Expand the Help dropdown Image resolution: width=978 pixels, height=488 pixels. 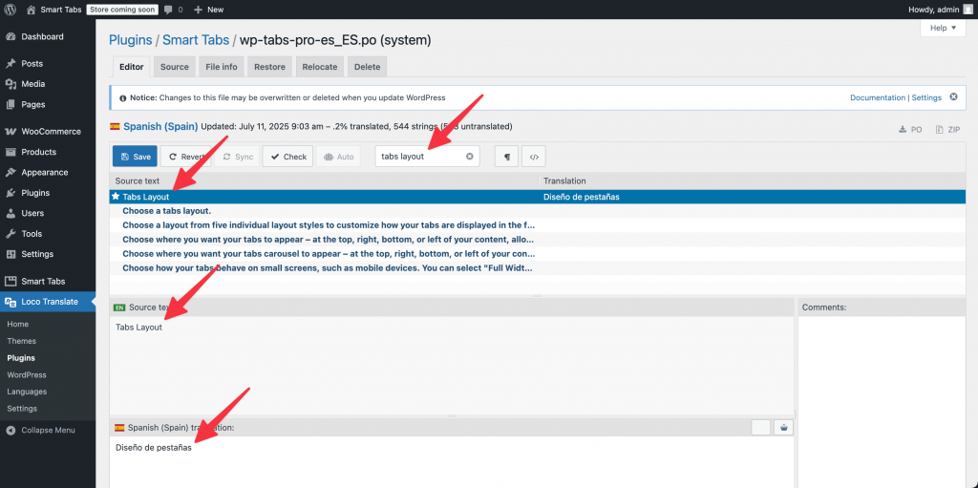tap(943, 28)
